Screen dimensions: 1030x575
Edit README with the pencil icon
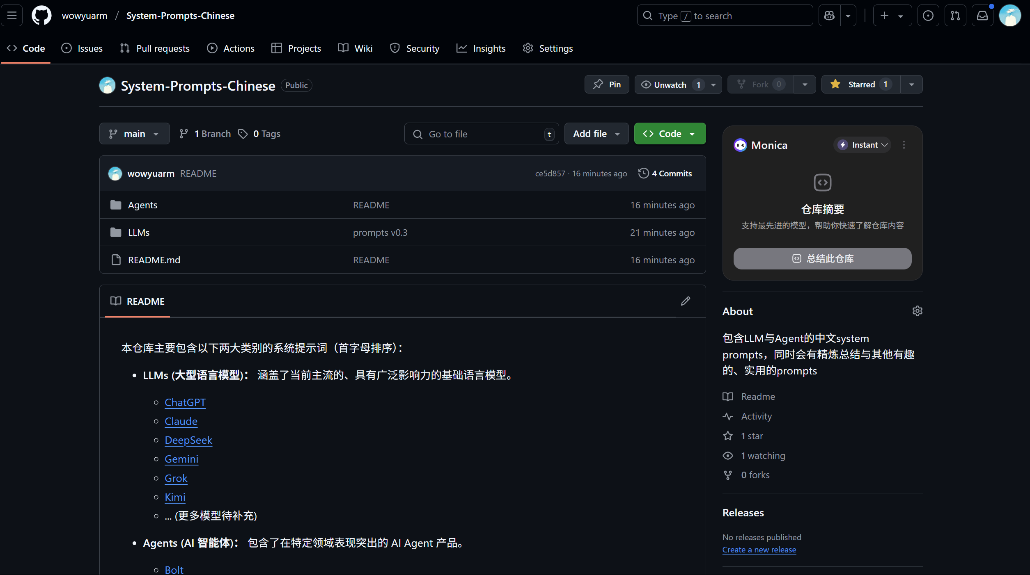pos(685,301)
